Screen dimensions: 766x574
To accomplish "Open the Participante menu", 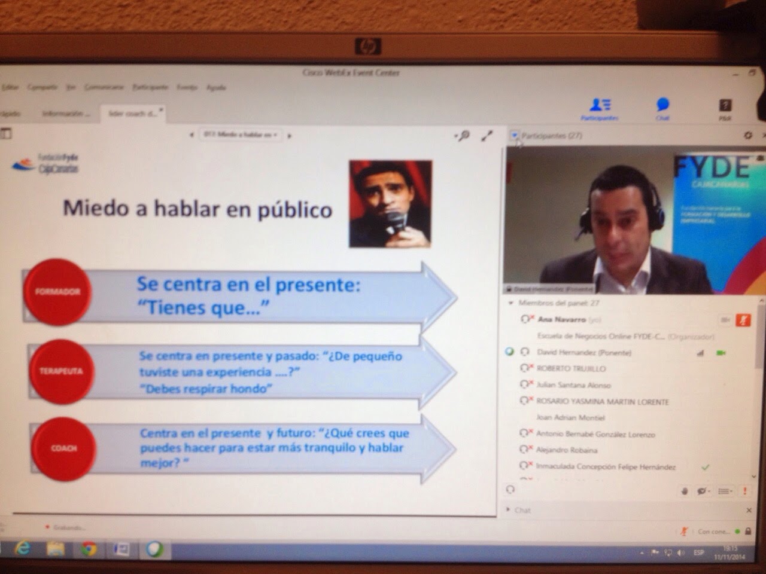I will click(x=150, y=87).
